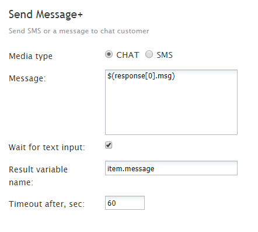Click the 60 timeout value
258x232 pixels.
[111, 203]
